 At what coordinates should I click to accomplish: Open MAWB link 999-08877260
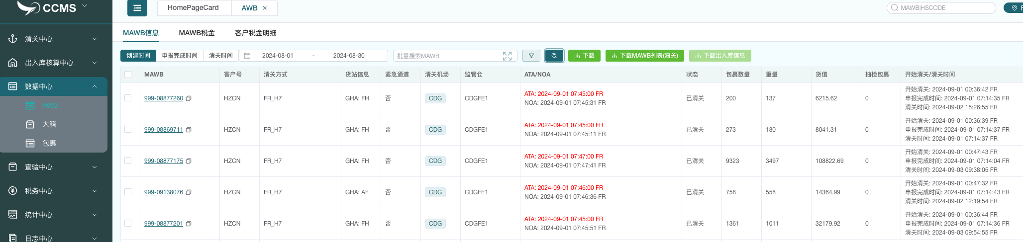[164, 98]
